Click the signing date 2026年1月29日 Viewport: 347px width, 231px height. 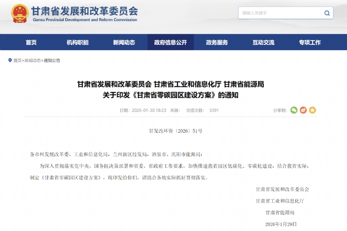281,225
